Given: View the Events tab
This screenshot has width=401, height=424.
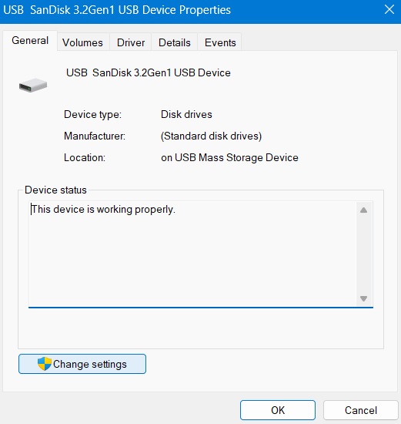Looking at the screenshot, I should click(x=220, y=42).
